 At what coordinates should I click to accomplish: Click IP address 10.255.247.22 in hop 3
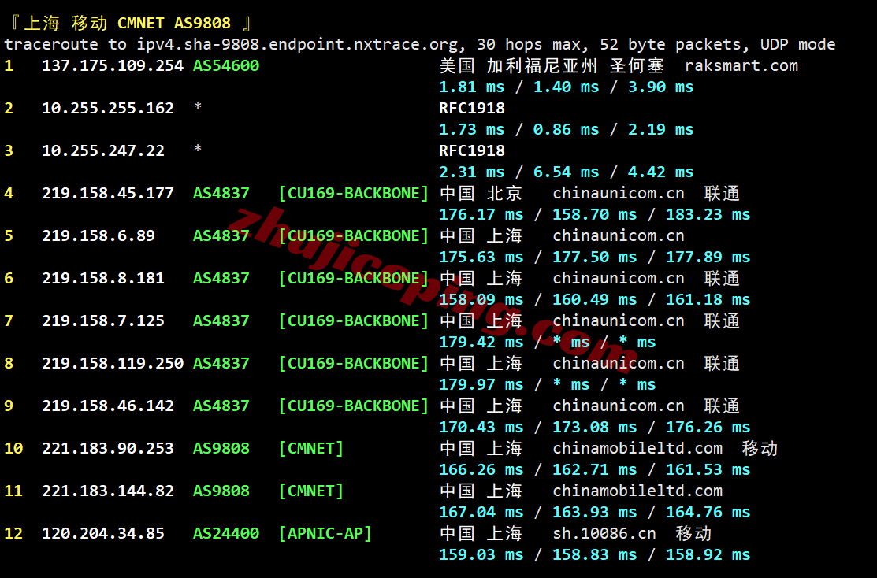tap(103, 151)
